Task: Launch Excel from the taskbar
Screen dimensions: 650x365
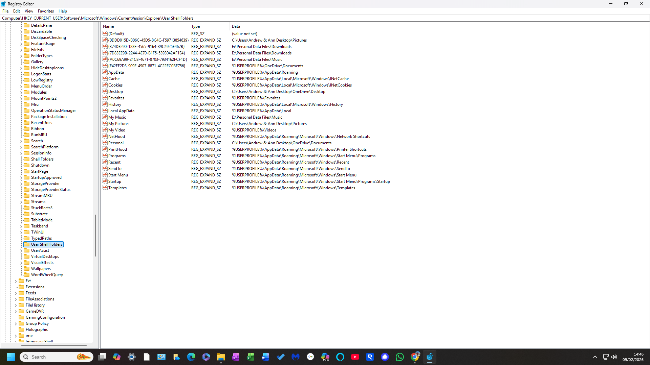Action: [251, 357]
